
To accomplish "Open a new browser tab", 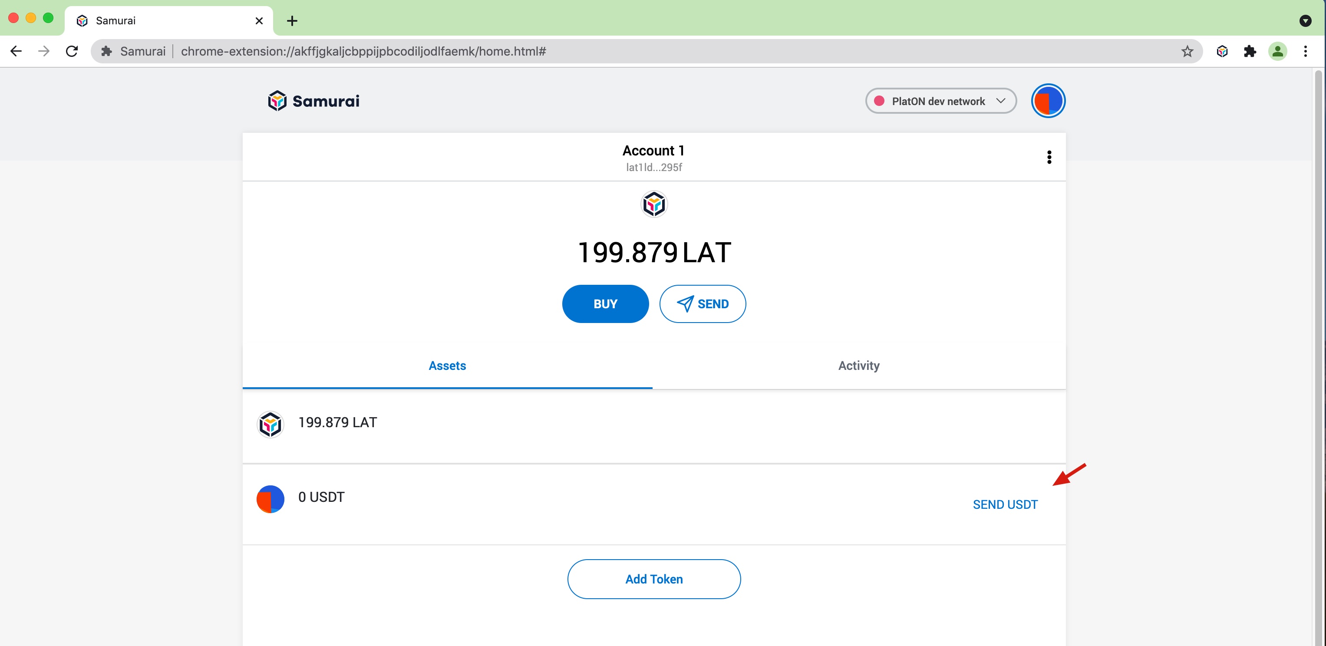I will pos(292,20).
